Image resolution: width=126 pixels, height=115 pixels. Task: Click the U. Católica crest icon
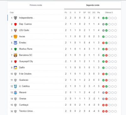point(15,86)
